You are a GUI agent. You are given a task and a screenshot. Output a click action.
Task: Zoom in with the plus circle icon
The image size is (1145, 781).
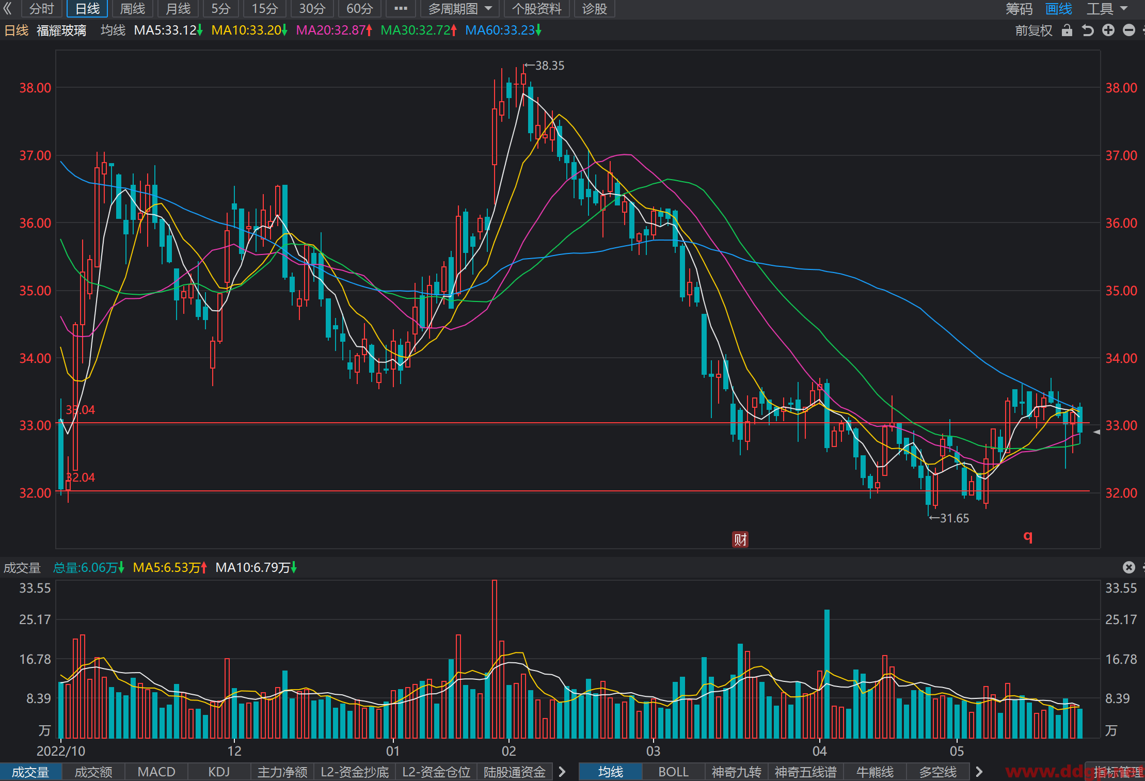[x=1108, y=30]
